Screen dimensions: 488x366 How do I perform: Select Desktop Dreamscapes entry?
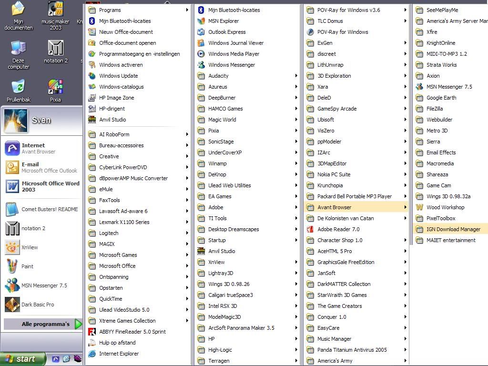[x=247, y=229]
